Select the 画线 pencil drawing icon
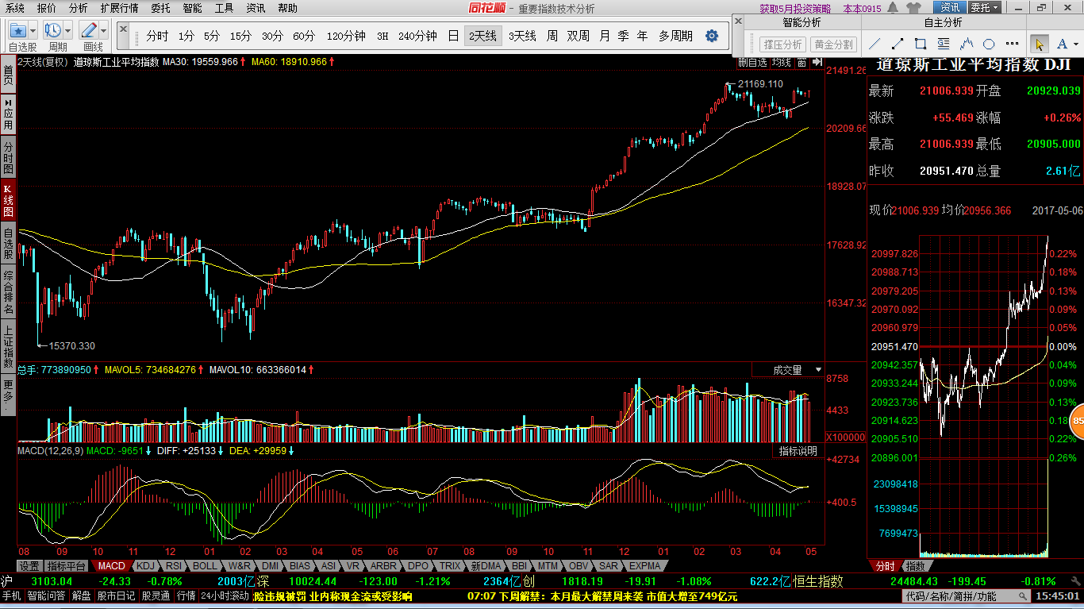This screenshot has height=609, width=1084. pyautogui.click(x=89, y=30)
